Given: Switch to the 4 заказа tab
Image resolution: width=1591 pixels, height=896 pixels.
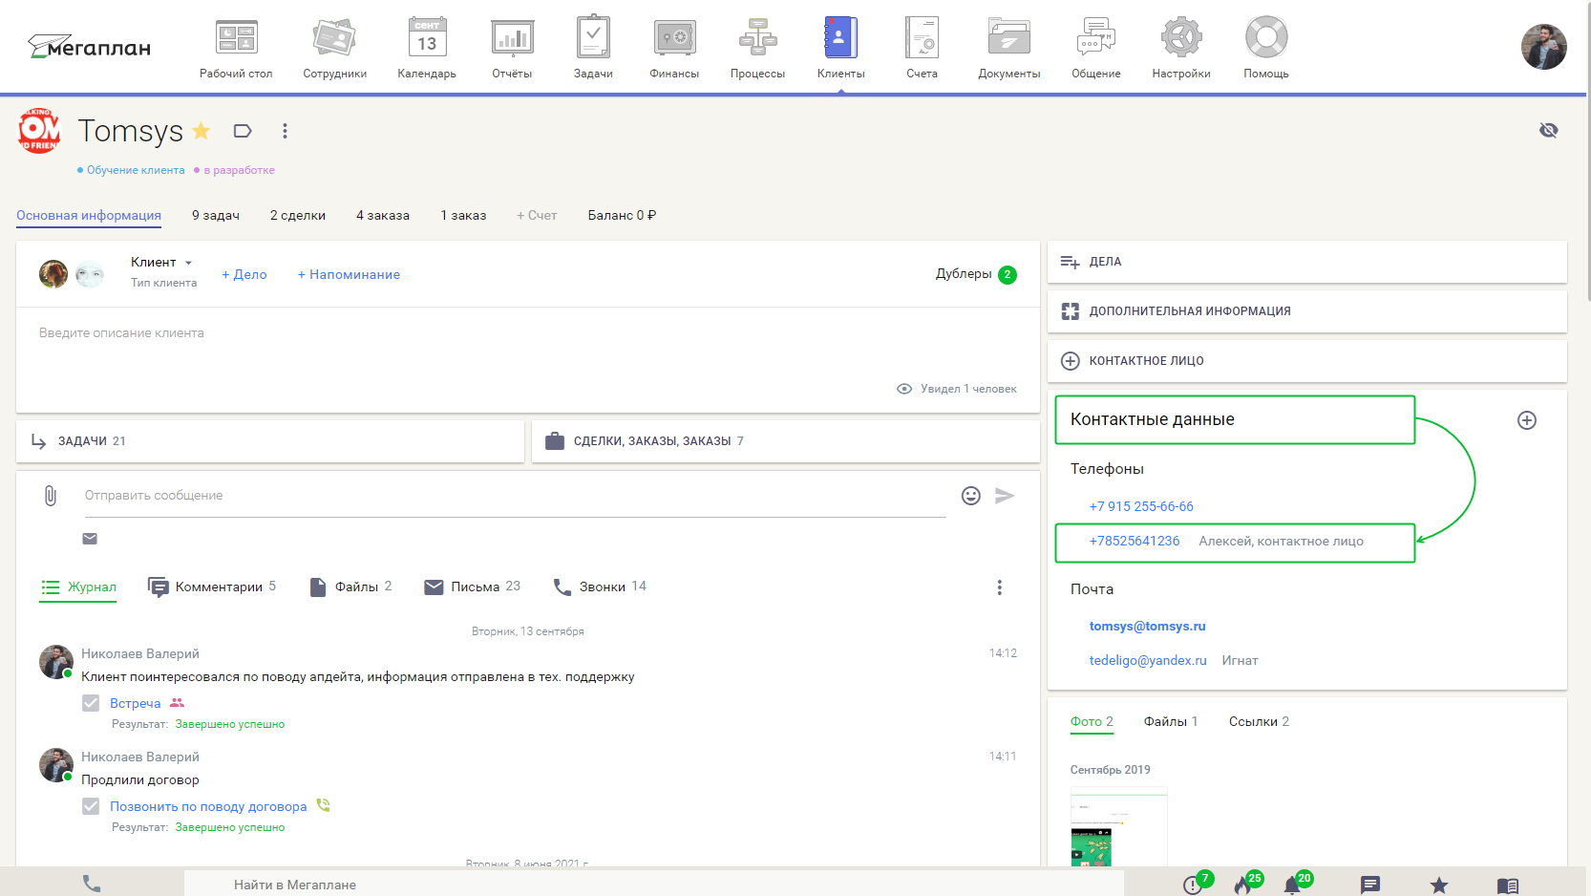Looking at the screenshot, I should [x=383, y=216].
